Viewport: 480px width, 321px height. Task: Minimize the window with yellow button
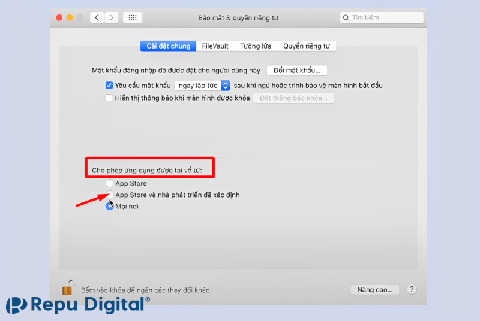pyautogui.click(x=70, y=18)
